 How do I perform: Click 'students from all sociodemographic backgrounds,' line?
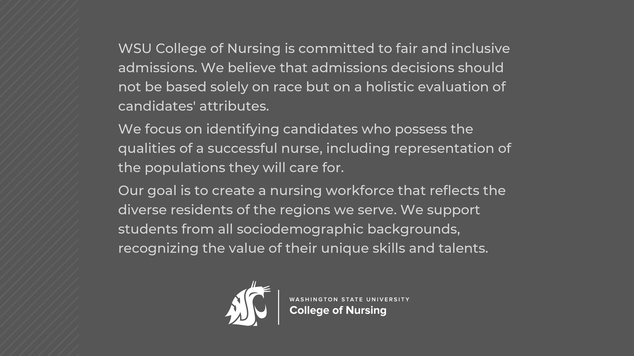[289, 229]
